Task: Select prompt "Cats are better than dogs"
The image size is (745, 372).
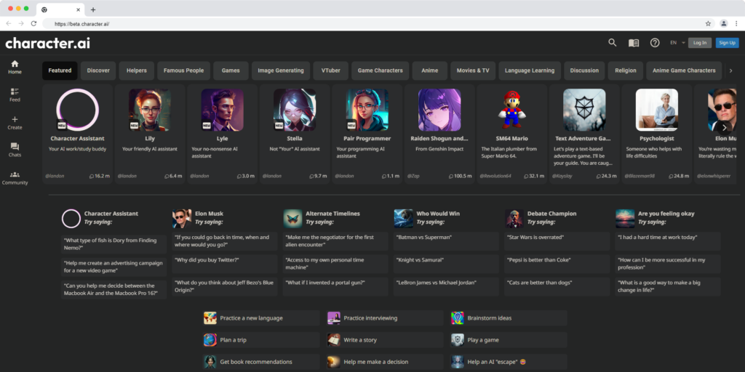Action: tap(557, 286)
